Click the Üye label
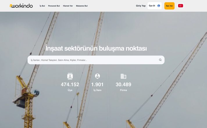The width and height of the screenshot is (207, 128). (70, 90)
